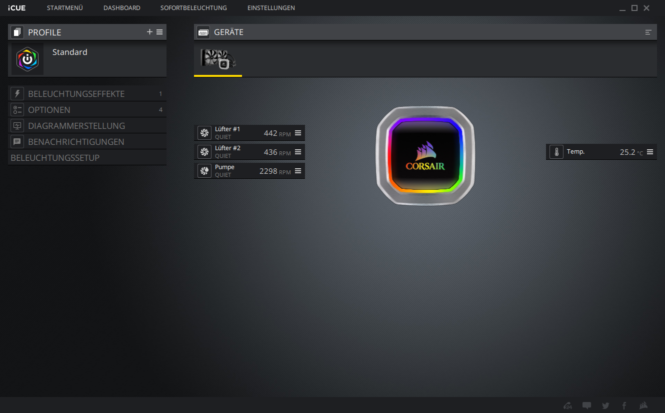Viewport: 665px width, 413px height.
Task: Open BENACHRICHTIGUNGEN section
Action: 87,142
